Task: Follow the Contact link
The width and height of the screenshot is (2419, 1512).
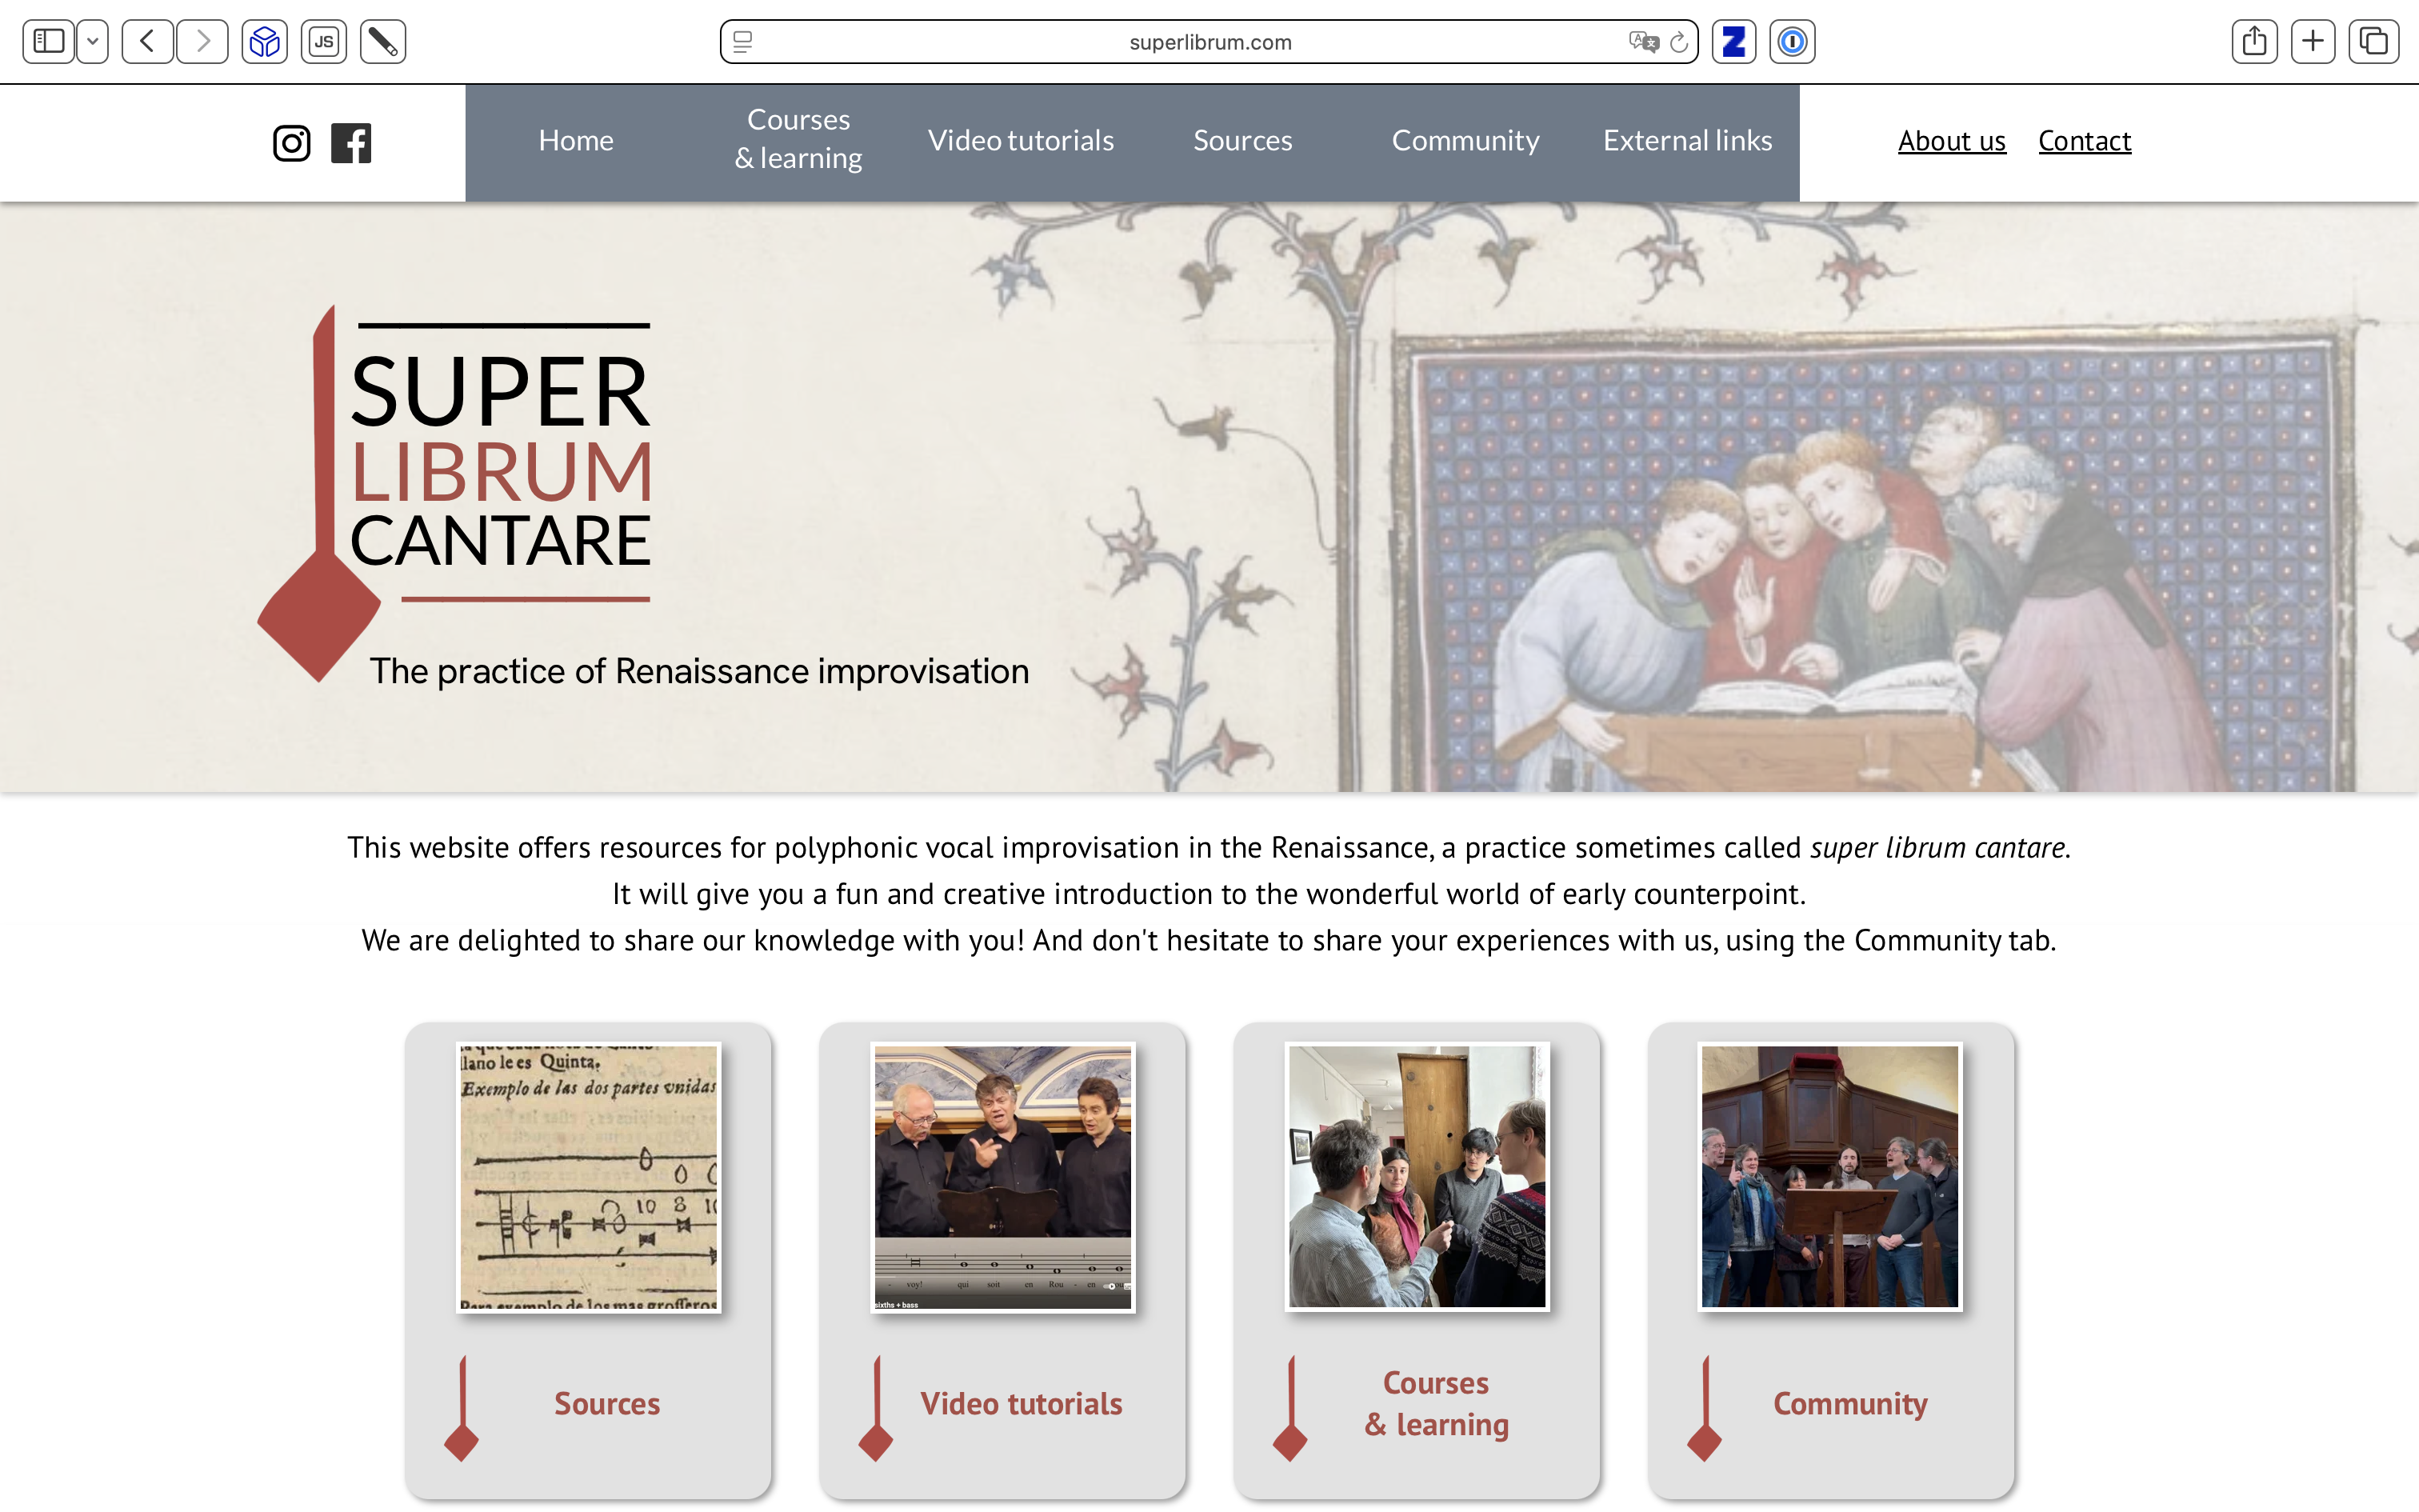Action: (2084, 141)
